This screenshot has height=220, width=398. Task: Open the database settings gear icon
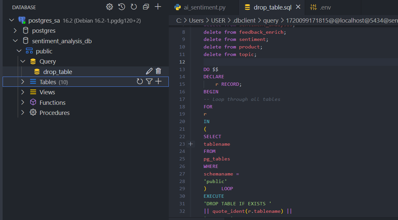click(109, 7)
